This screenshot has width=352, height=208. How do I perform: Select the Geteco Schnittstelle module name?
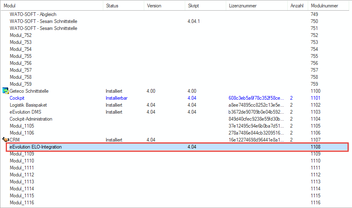pos(29,91)
